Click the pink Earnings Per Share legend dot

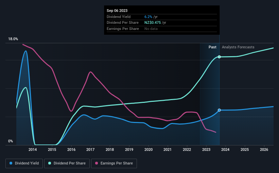click(x=96, y=163)
